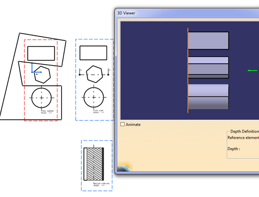Click the middle hexagonal prism in the 3D Viewer
The height and width of the screenshot is (197, 259).
tap(208, 68)
